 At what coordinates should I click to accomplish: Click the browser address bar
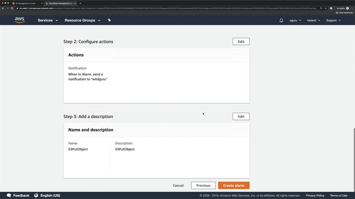pos(166,8)
